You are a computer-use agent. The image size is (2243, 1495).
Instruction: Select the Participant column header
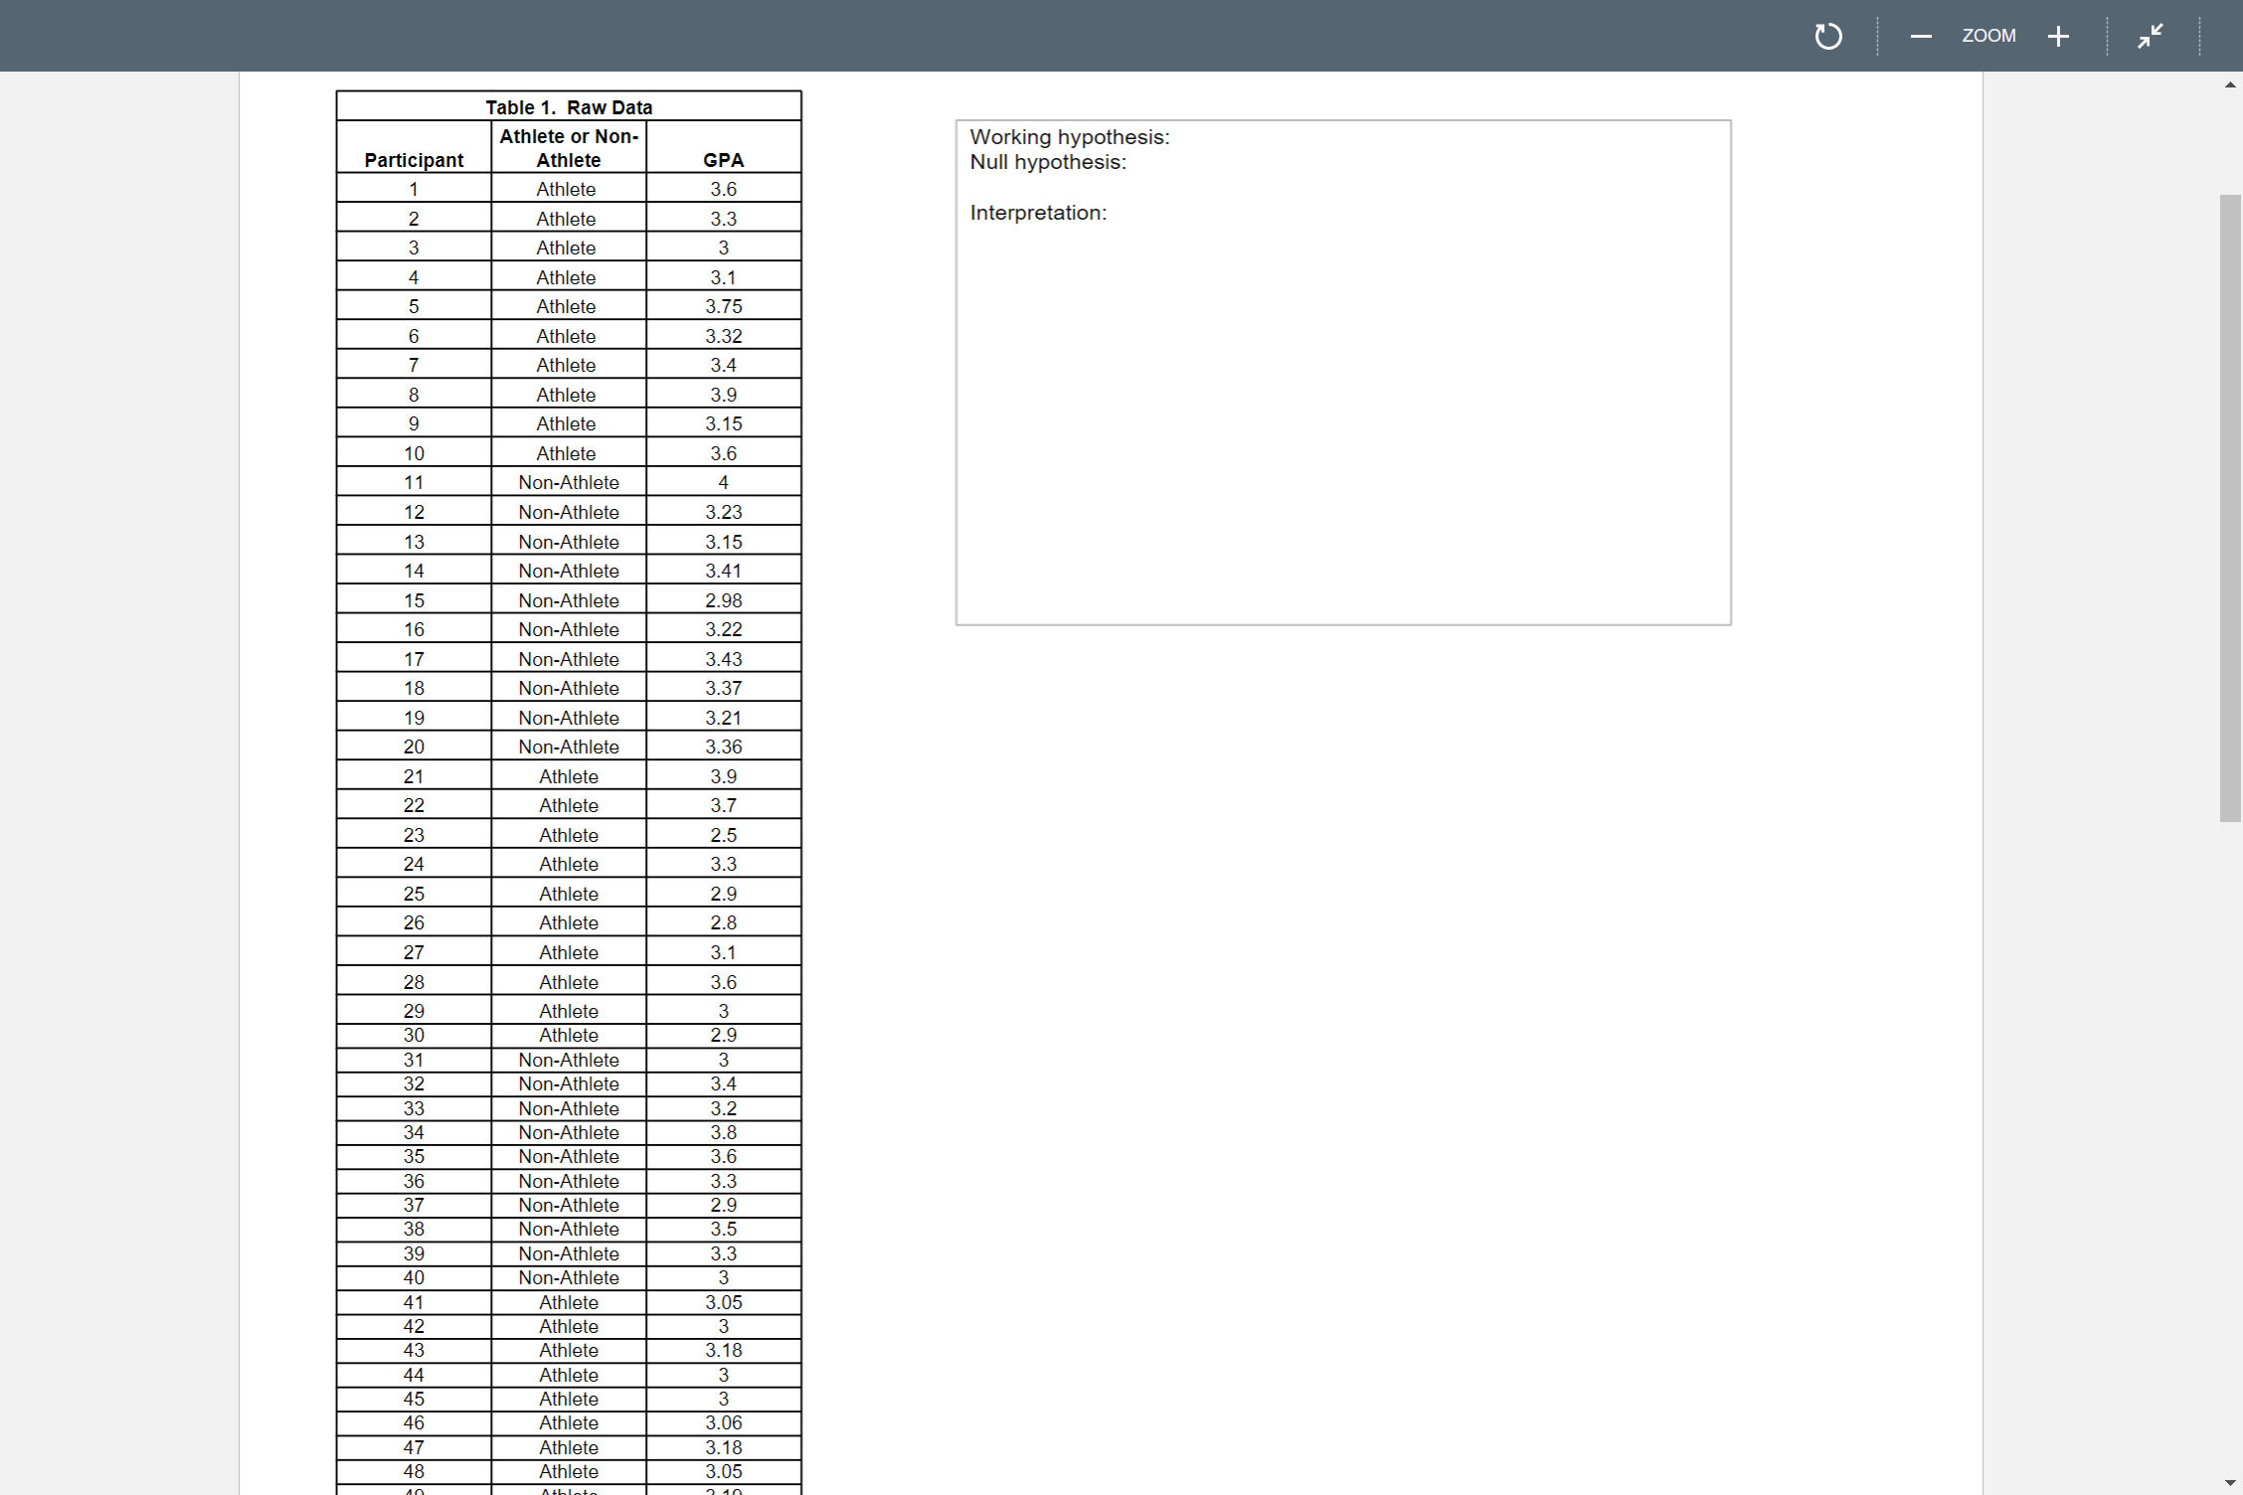[x=413, y=159]
